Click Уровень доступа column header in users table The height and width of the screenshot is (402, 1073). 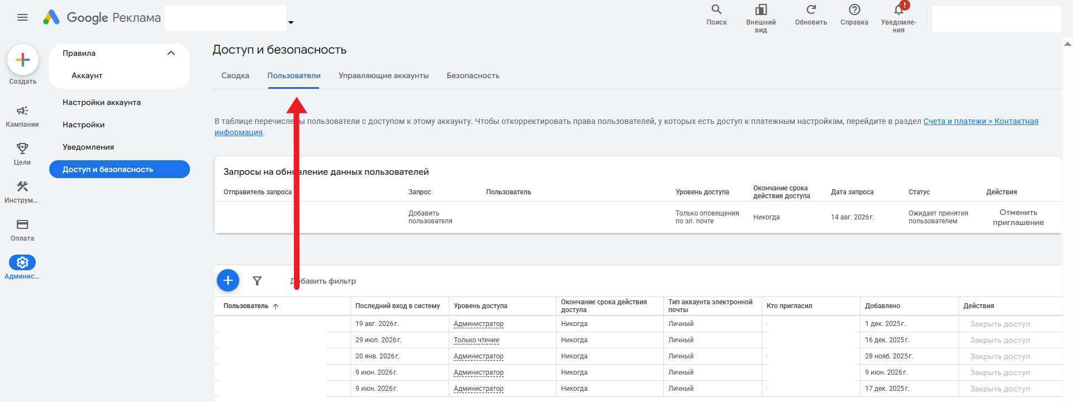(x=481, y=306)
